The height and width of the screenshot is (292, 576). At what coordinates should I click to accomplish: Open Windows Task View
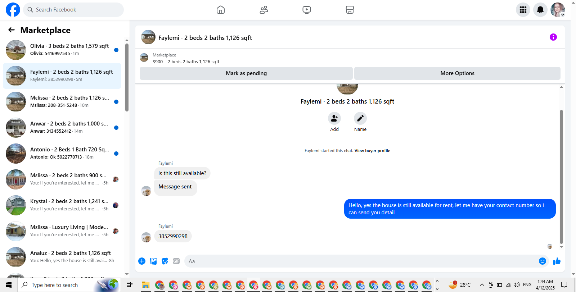tap(130, 285)
